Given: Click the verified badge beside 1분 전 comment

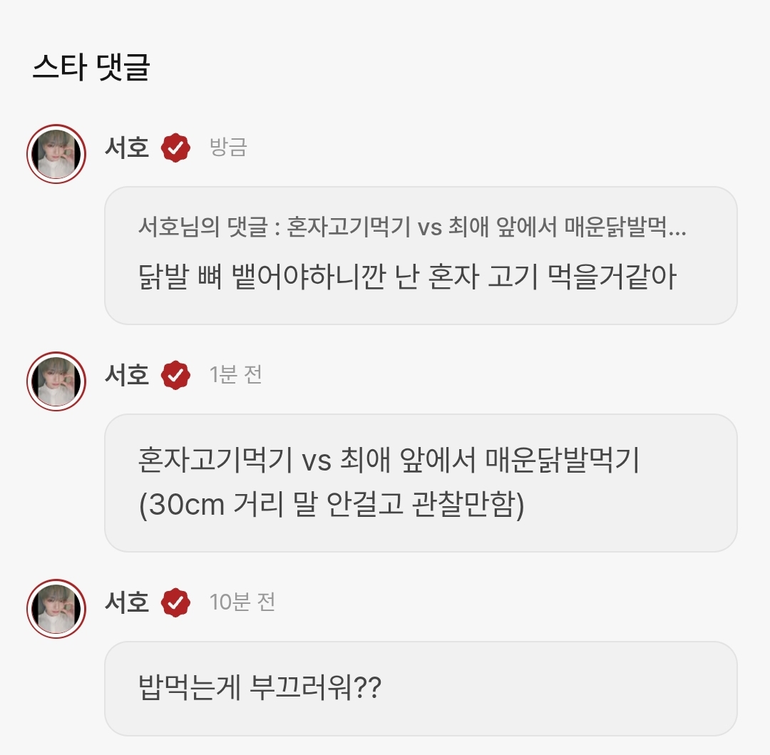Looking at the screenshot, I should tap(175, 375).
